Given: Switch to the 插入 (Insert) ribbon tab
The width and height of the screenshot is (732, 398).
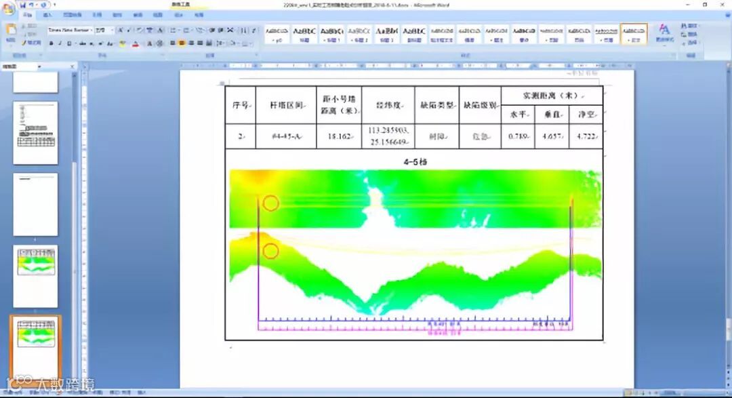Looking at the screenshot, I should (x=47, y=15).
